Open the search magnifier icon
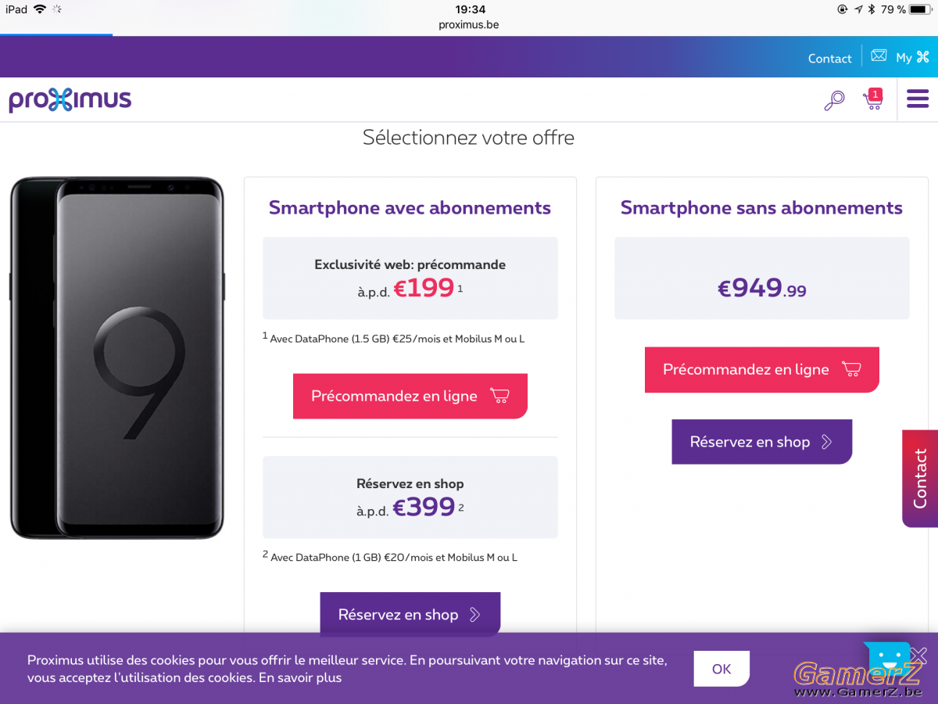The width and height of the screenshot is (938, 704). point(834,100)
